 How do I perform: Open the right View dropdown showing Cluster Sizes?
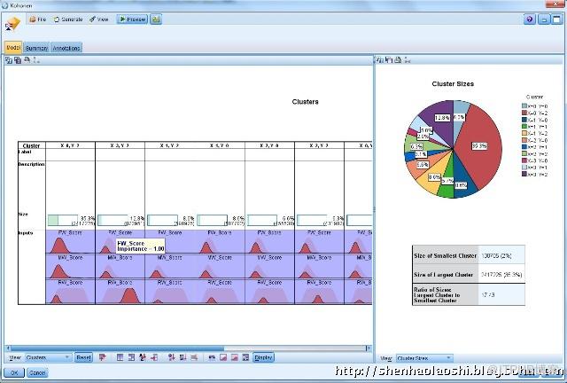424,358
